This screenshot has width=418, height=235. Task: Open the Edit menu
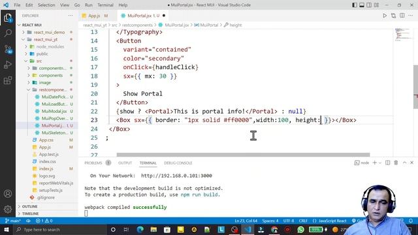[x=29, y=5]
